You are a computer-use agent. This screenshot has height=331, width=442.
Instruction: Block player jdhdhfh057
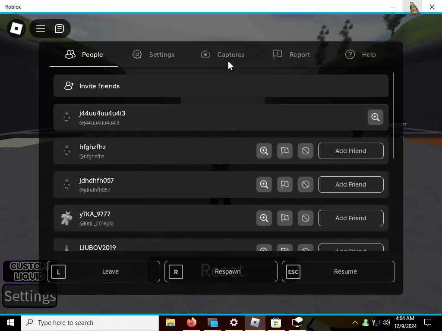(306, 184)
